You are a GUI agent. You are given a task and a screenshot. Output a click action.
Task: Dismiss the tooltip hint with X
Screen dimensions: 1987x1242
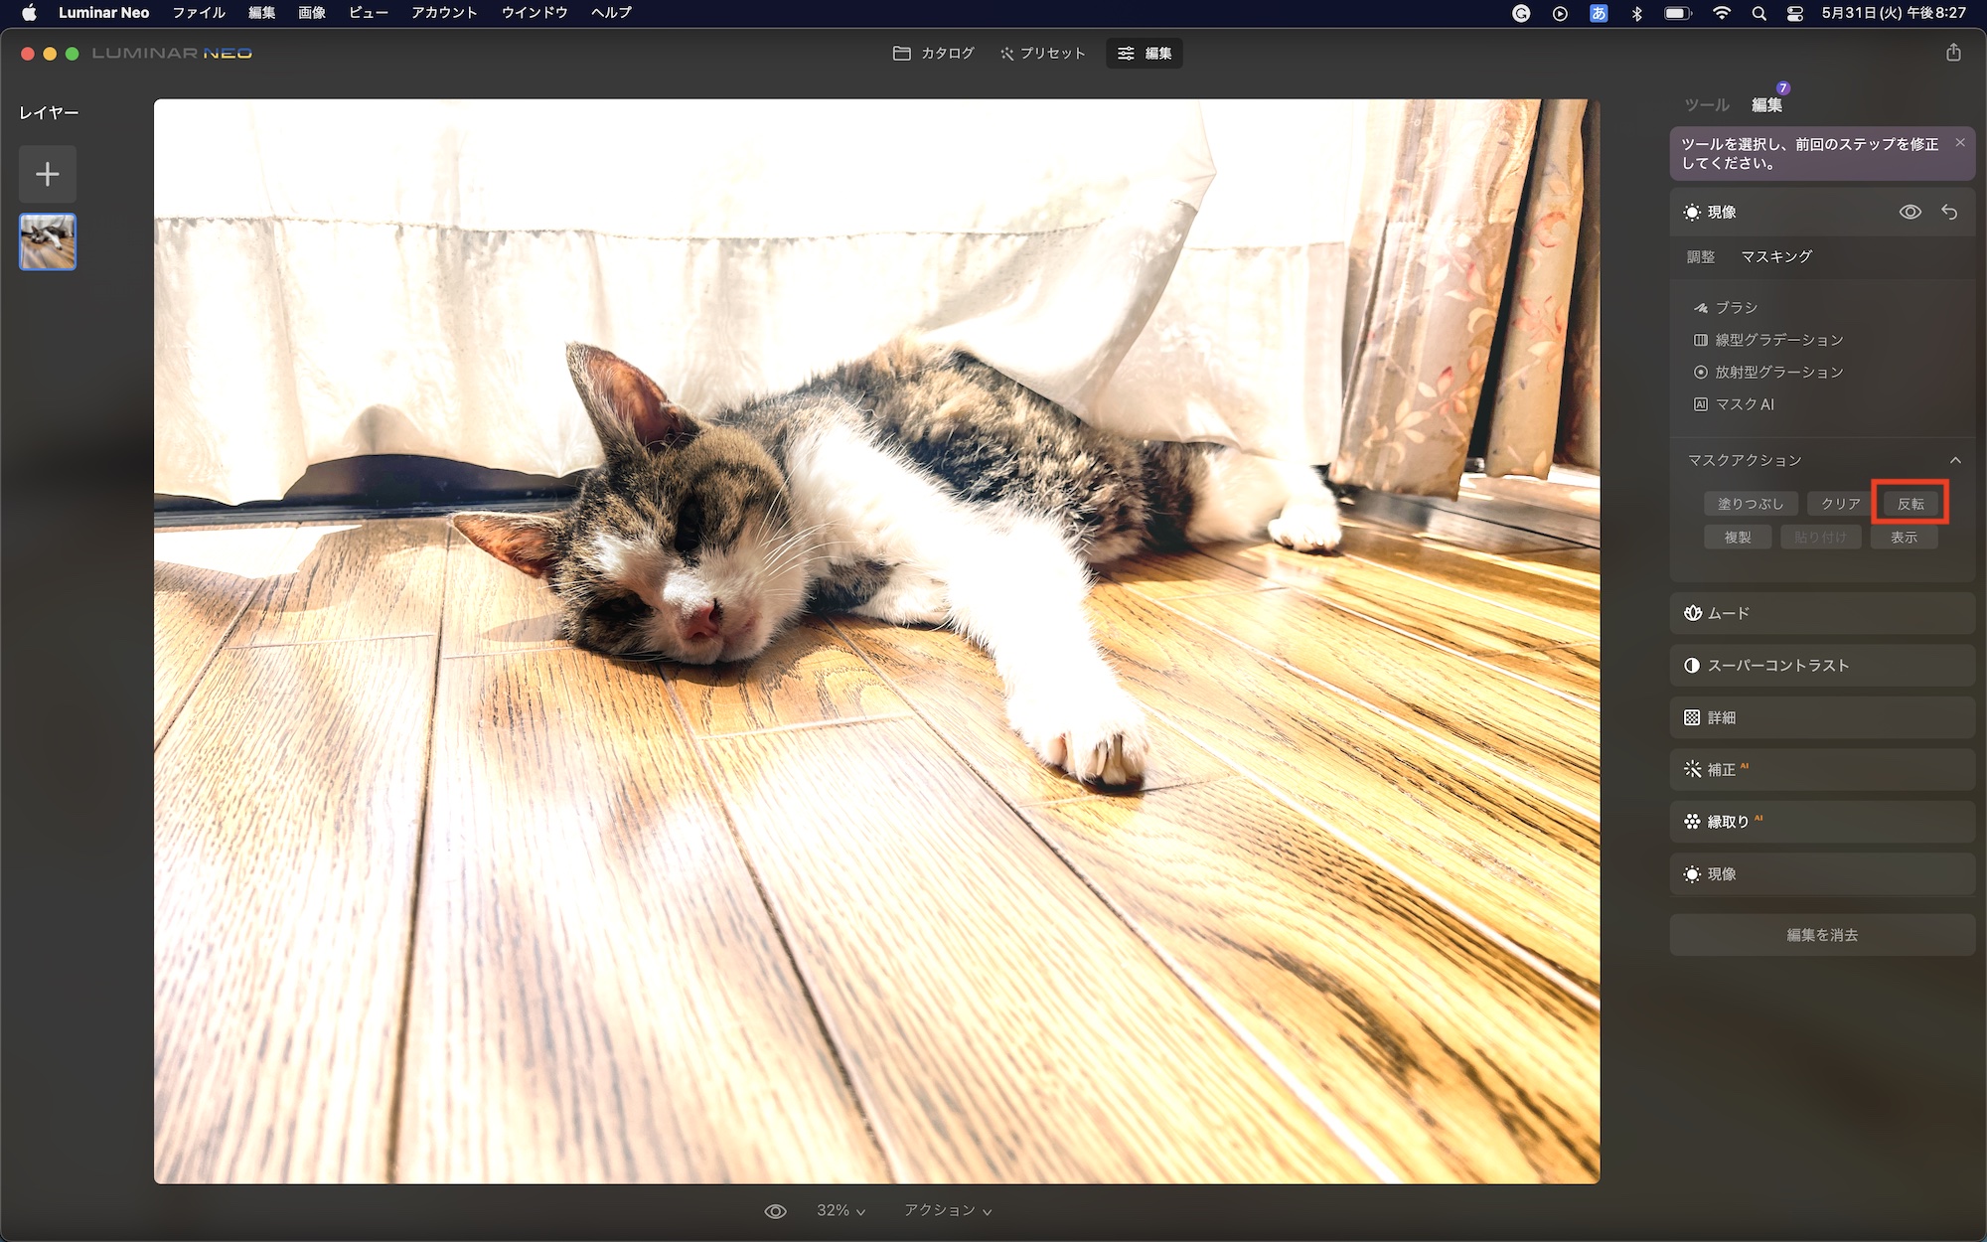1959,143
